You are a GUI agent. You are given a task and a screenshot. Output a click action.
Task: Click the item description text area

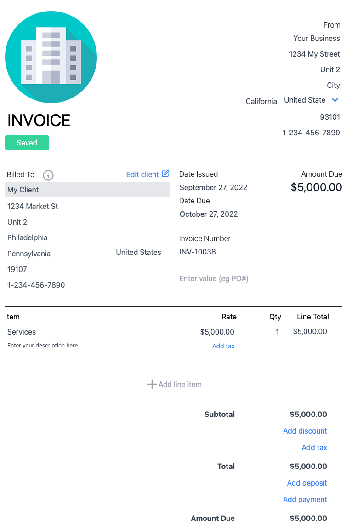tap(69, 345)
